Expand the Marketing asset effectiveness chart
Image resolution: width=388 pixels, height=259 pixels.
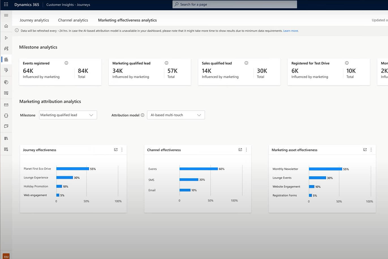pyautogui.click(x=365, y=150)
